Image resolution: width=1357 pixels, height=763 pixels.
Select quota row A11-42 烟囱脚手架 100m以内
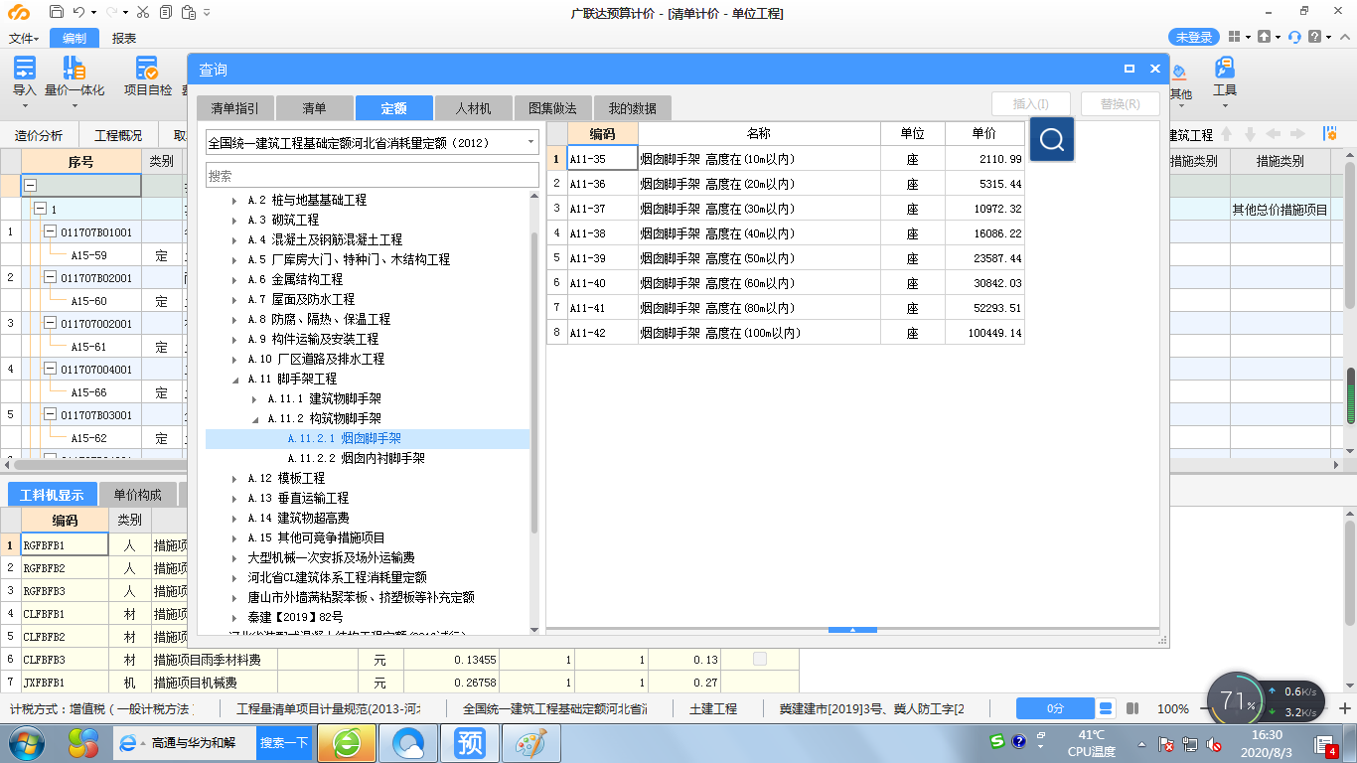tap(786, 332)
